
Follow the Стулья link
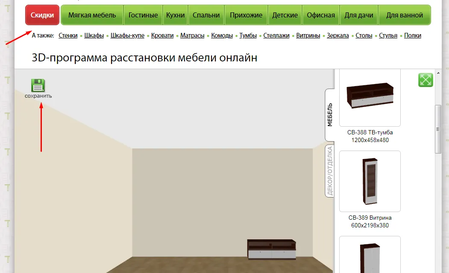pos(388,35)
